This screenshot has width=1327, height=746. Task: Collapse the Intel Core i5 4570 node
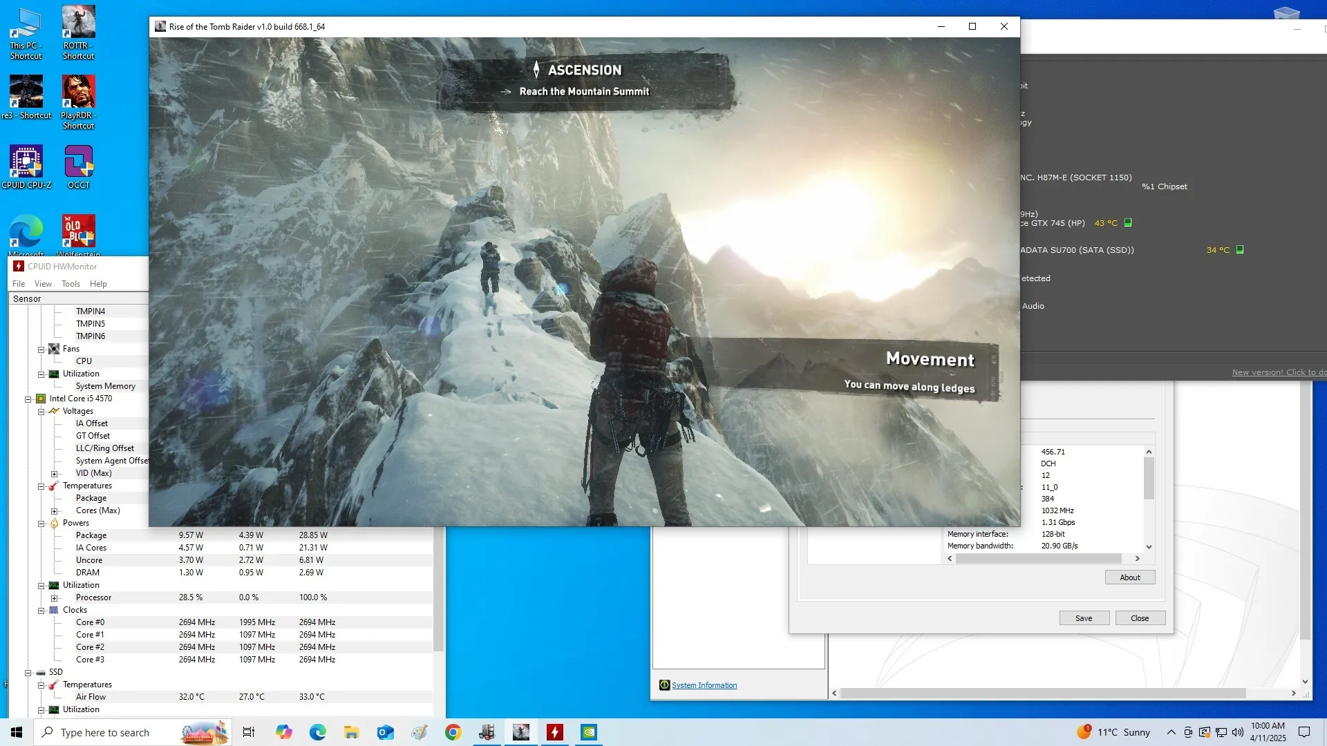[28, 399]
